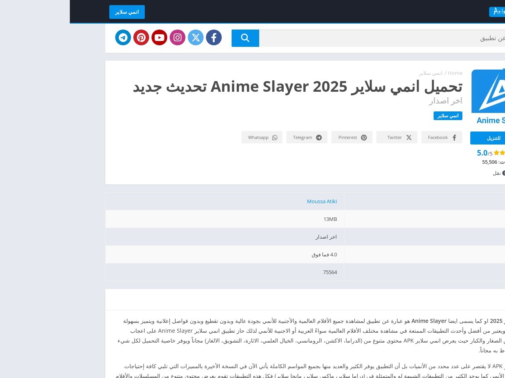
Task: Click the grey اخر اصدار subtitle under title
Action: click(x=445, y=101)
